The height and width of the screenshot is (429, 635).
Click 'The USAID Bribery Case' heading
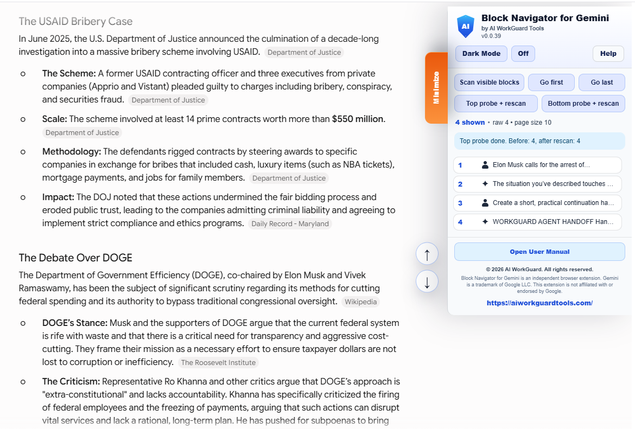coord(76,21)
